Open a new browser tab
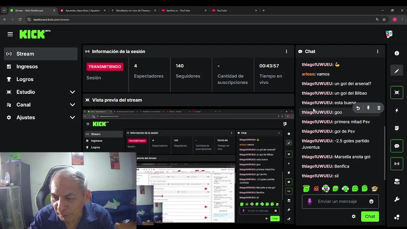Viewport: 407px width, 229px height. point(264,10)
